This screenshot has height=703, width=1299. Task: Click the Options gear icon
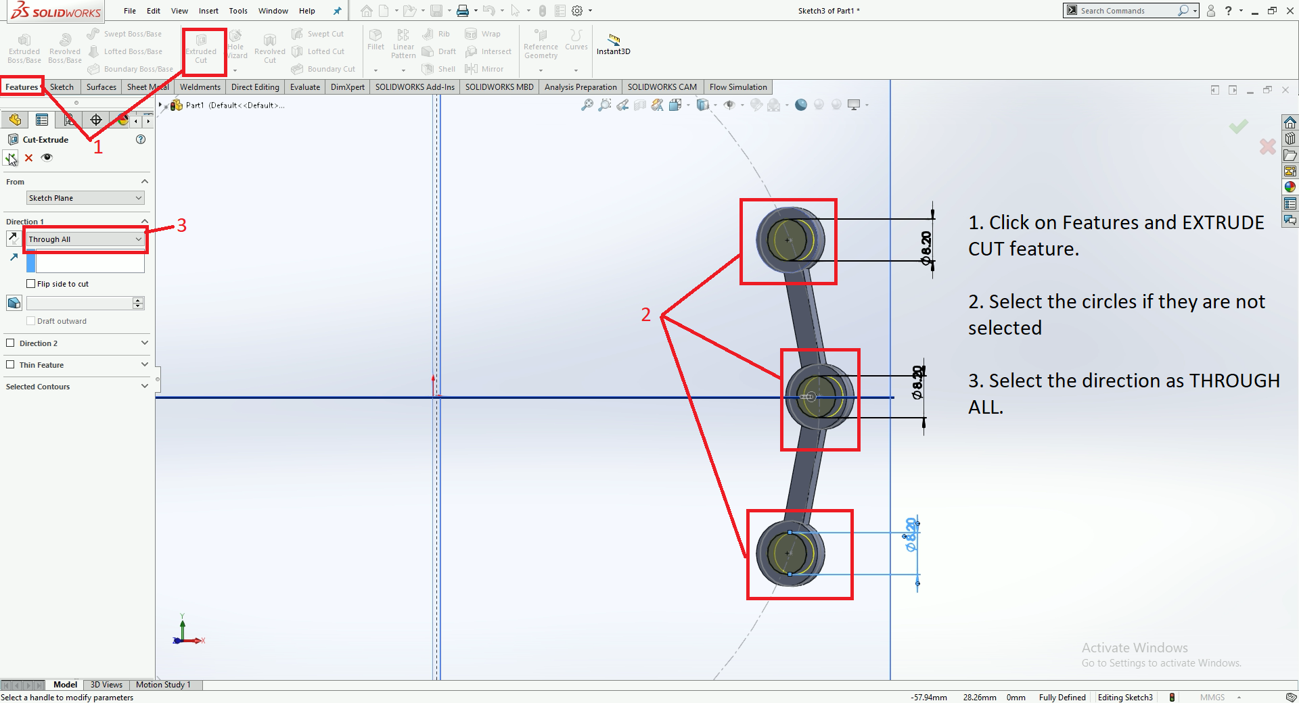click(577, 11)
